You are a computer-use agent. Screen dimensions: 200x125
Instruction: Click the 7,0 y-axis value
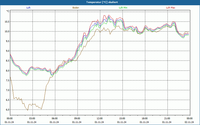7,90
